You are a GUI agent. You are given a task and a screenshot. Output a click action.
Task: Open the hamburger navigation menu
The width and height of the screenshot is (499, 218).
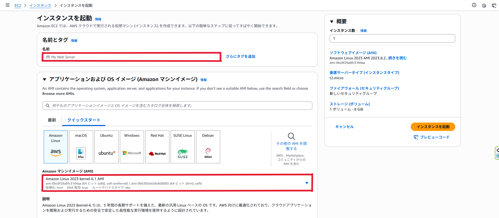point(8,5)
